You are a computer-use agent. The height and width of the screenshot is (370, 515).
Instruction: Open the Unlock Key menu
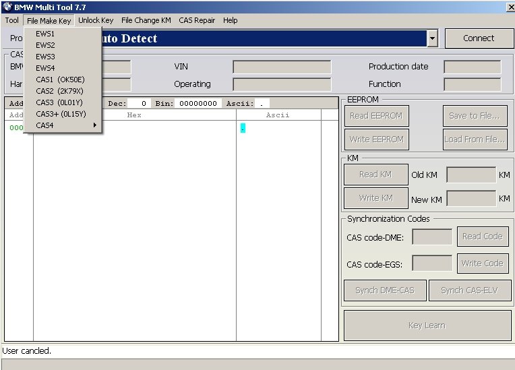point(96,20)
